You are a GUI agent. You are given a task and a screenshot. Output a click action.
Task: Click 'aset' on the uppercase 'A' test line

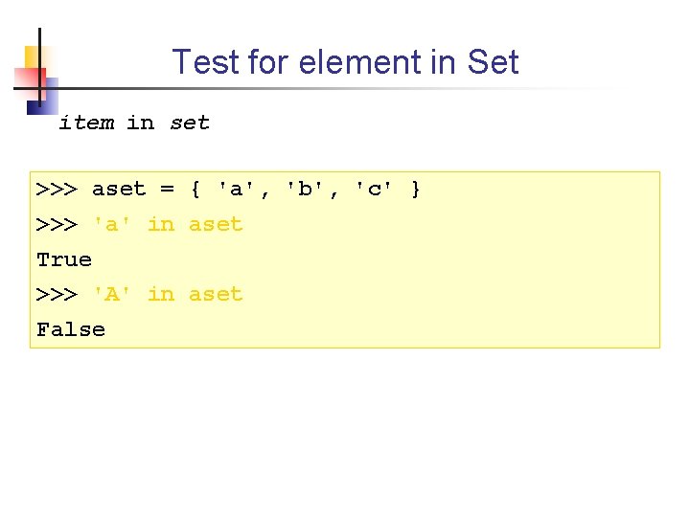[x=216, y=295]
